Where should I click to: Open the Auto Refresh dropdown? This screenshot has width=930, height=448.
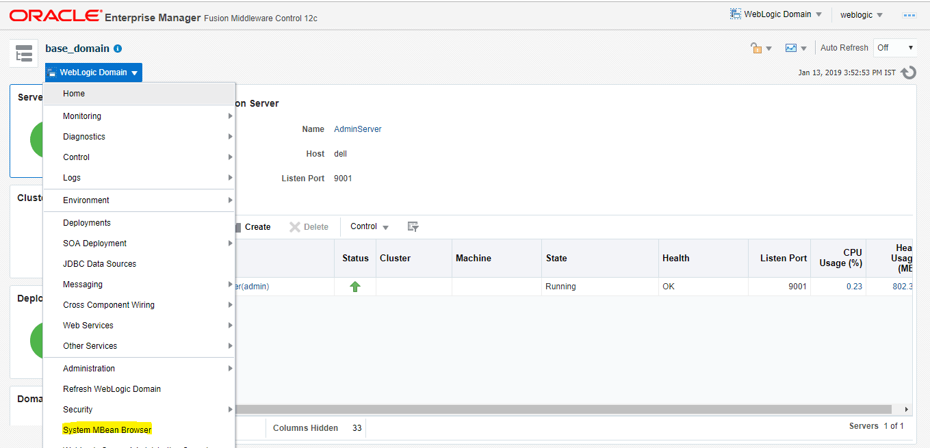[895, 48]
